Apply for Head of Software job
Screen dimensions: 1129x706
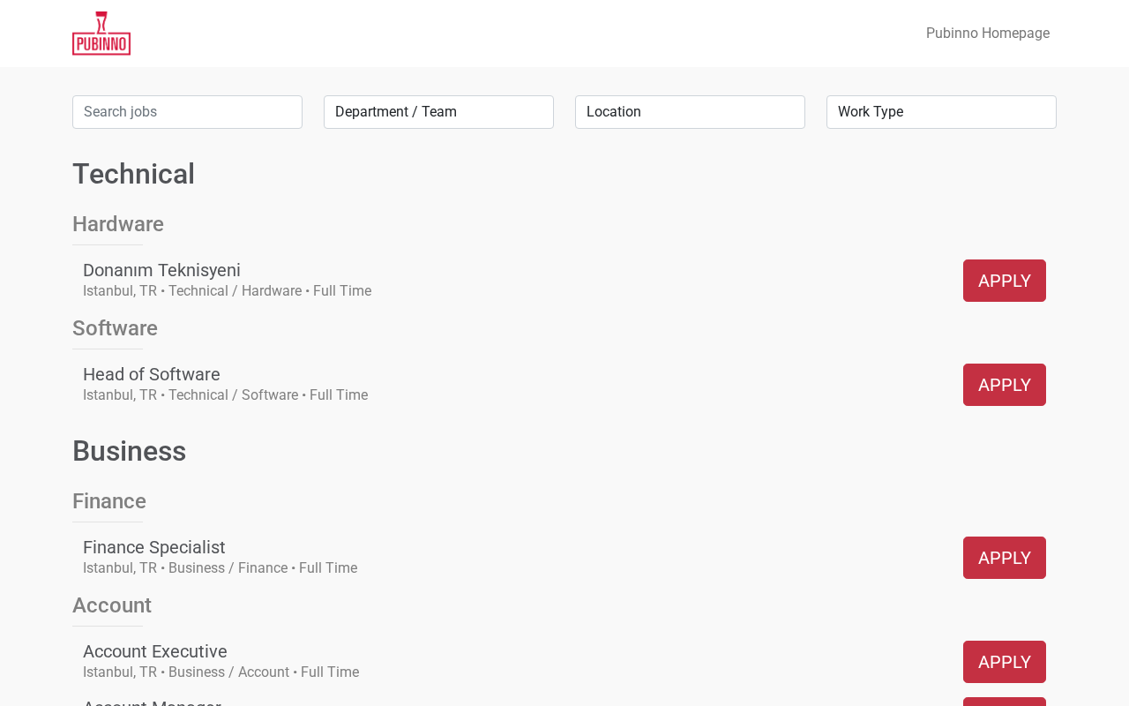[1004, 385]
